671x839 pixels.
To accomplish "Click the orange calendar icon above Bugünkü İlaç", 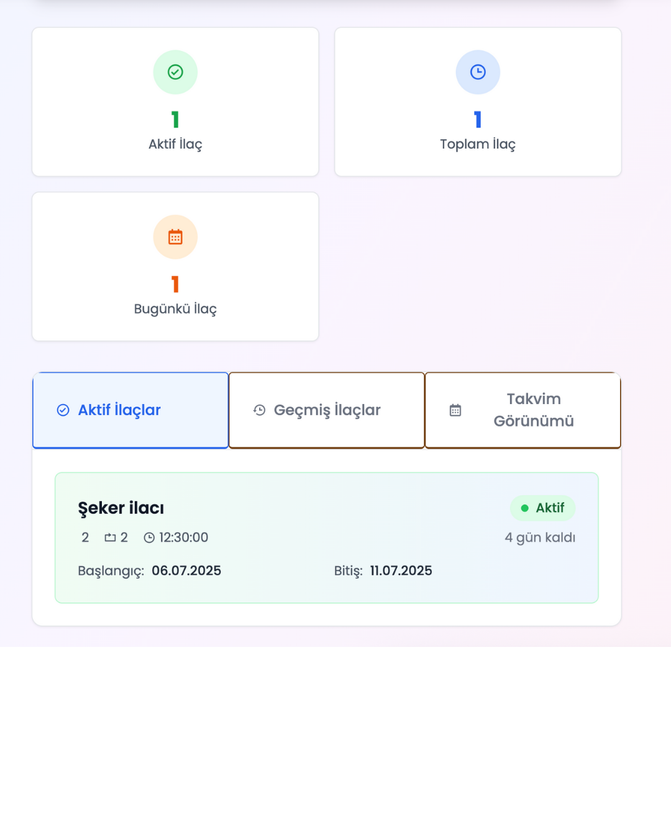I will pyautogui.click(x=175, y=237).
